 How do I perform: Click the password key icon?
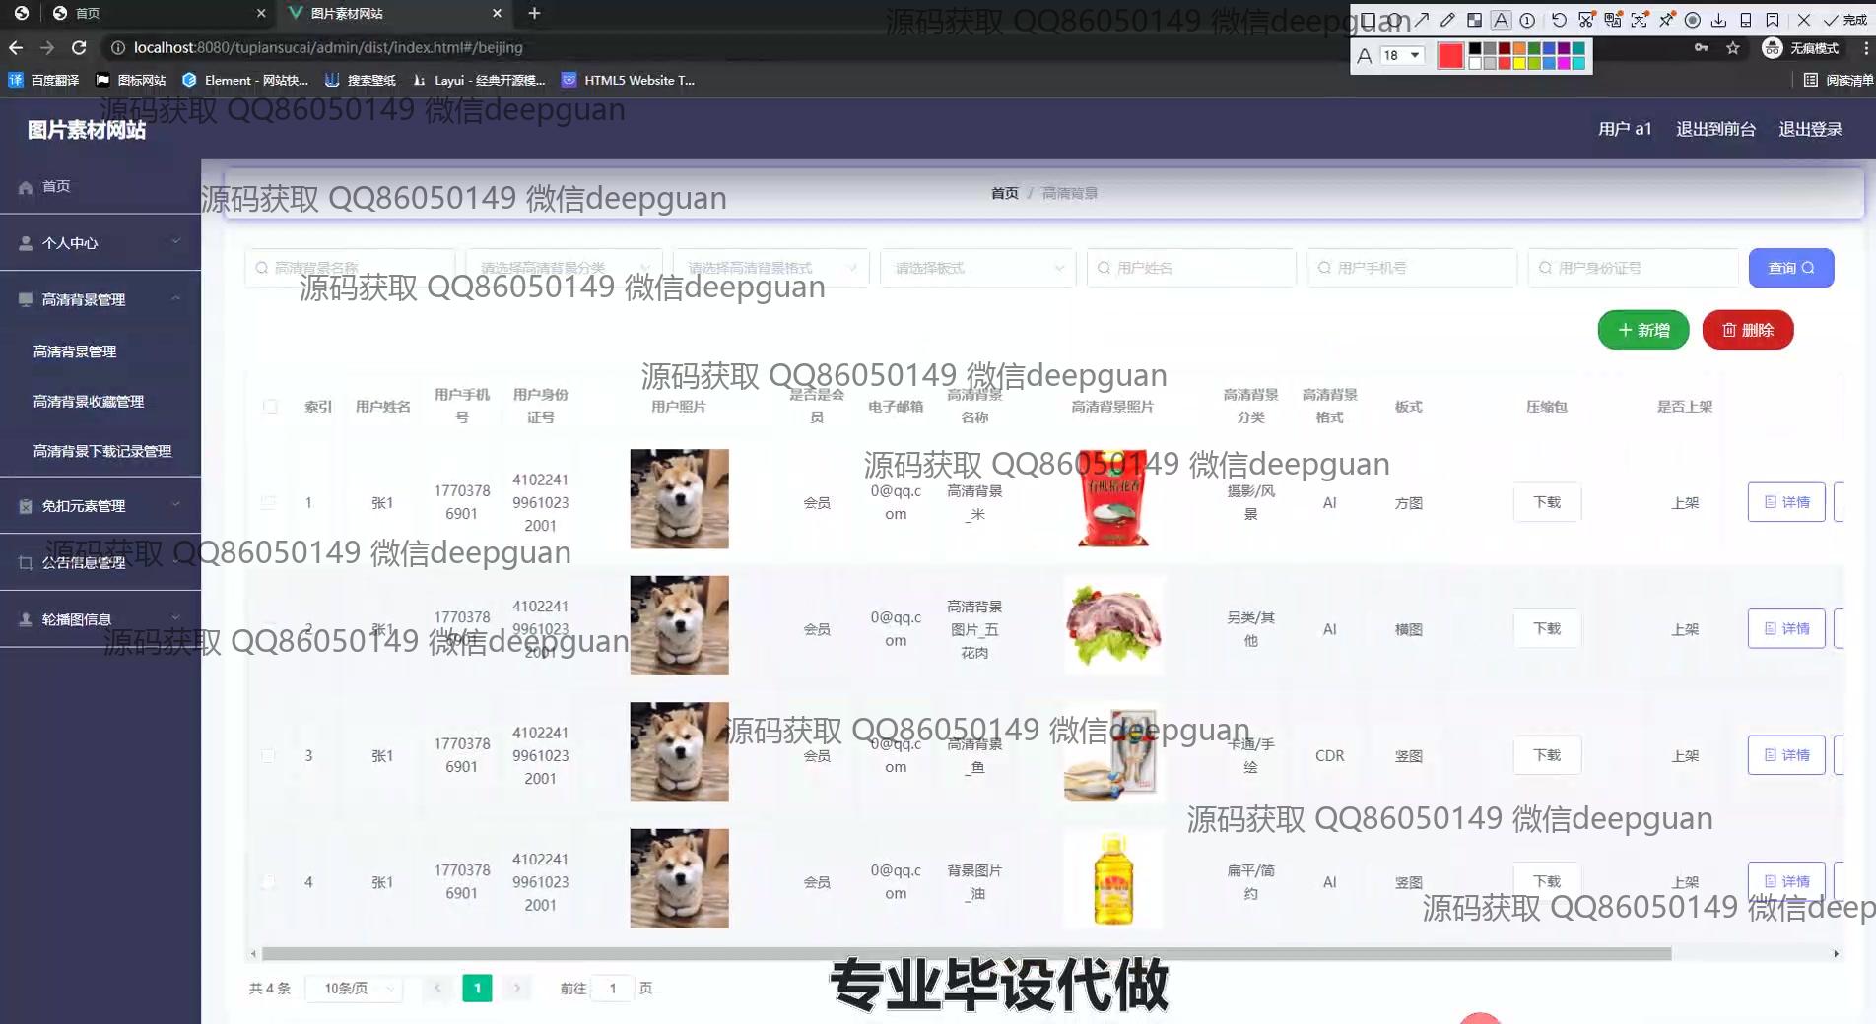pyautogui.click(x=1702, y=47)
